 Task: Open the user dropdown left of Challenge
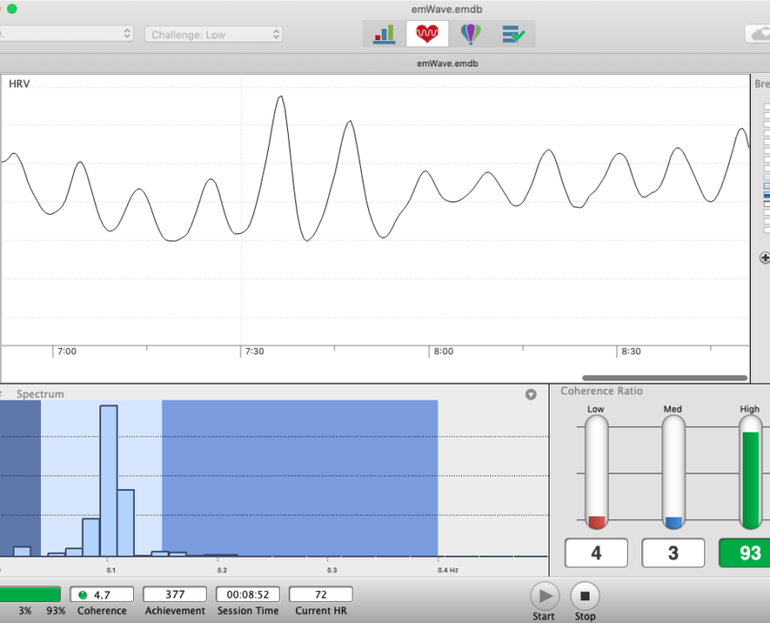point(67,34)
